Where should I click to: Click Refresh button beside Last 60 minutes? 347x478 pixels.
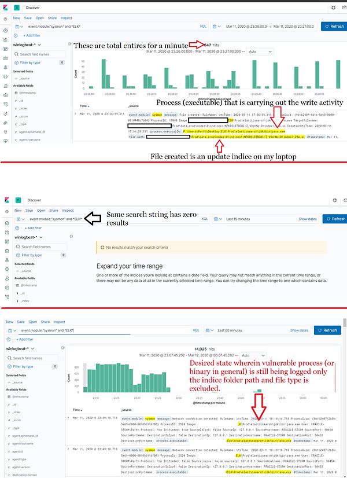[327, 330]
